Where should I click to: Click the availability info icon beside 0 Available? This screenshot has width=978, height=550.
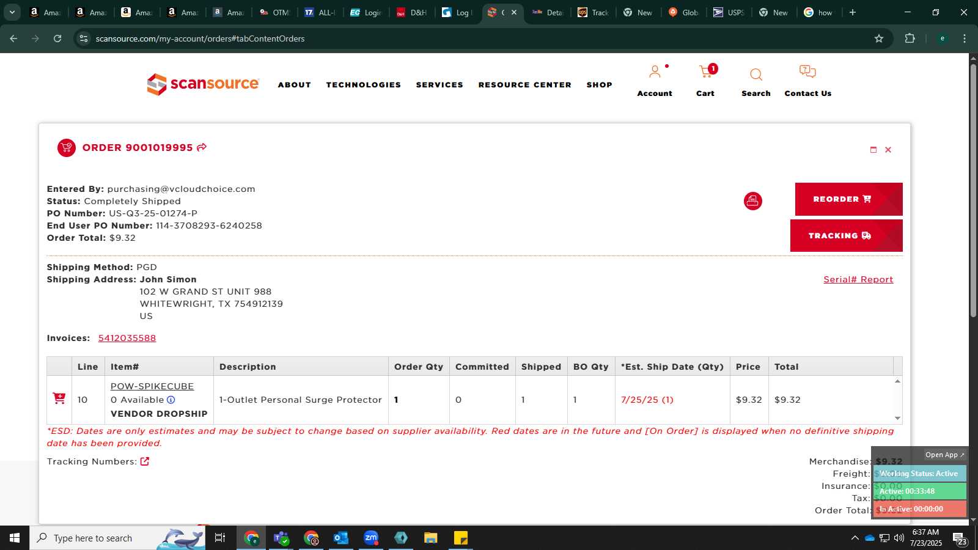(x=171, y=400)
